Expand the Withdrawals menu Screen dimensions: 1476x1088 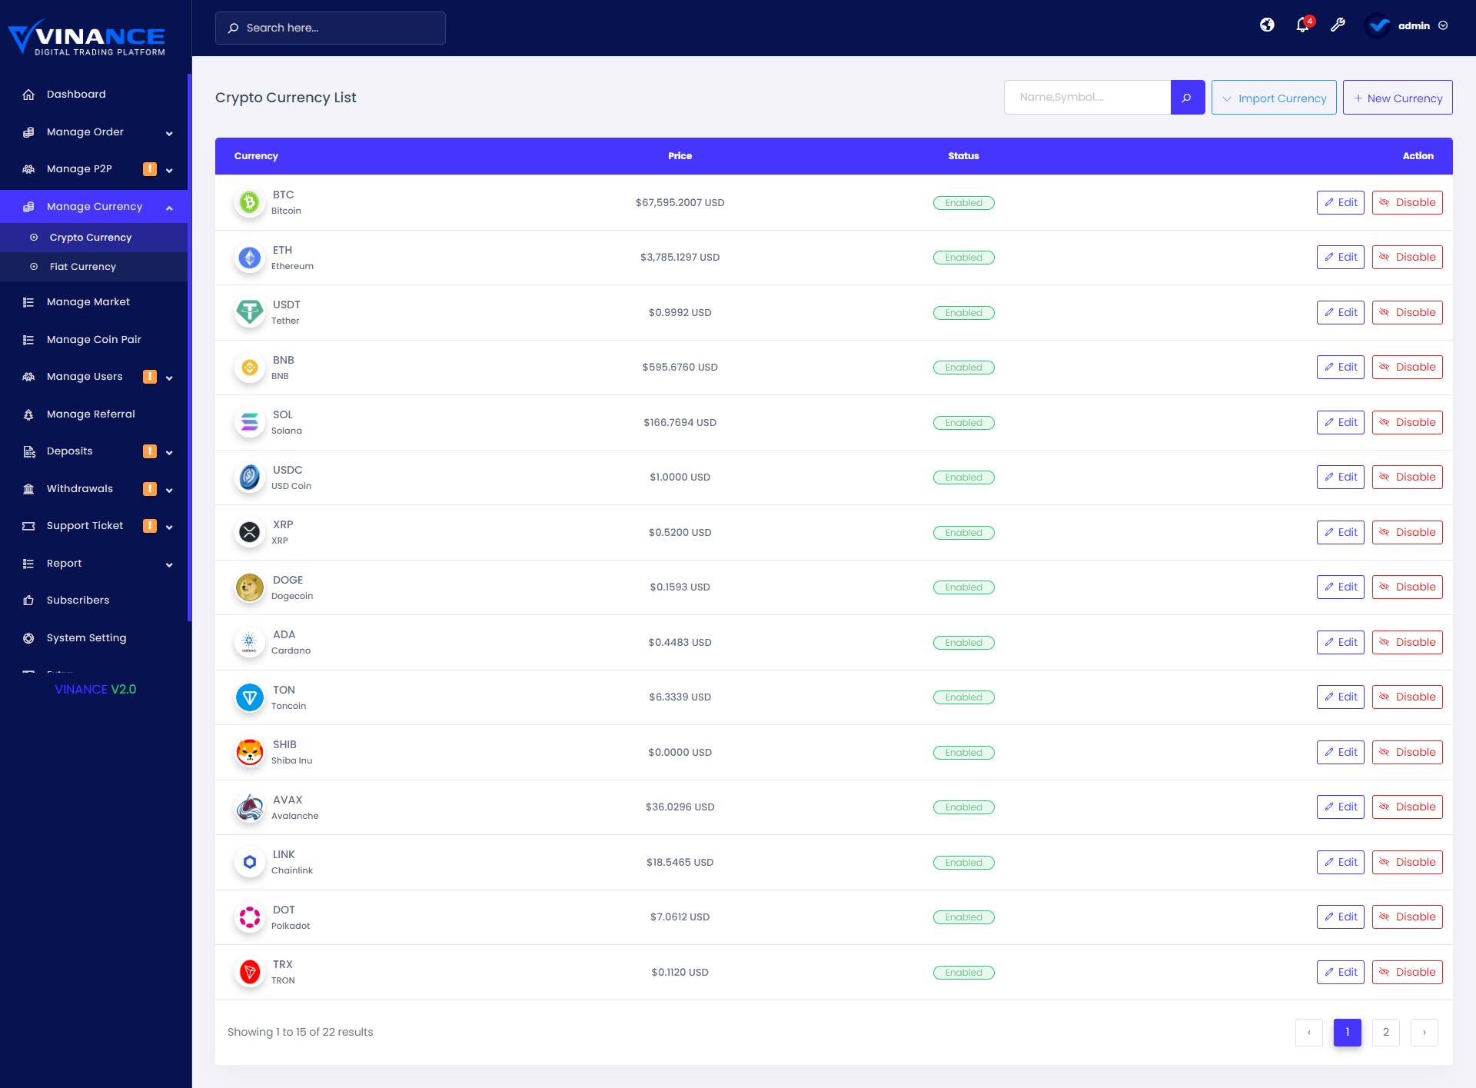(169, 490)
